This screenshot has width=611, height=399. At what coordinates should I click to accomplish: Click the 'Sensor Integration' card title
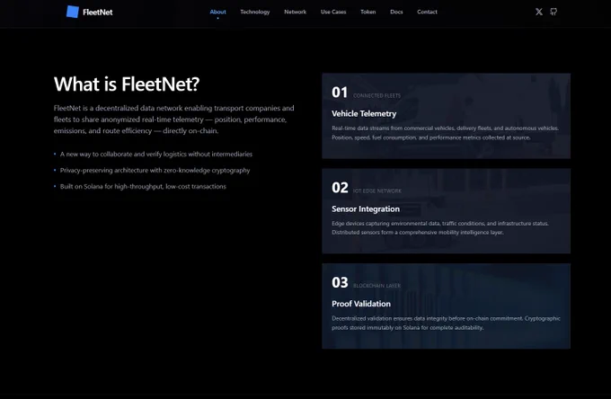[x=366, y=208]
